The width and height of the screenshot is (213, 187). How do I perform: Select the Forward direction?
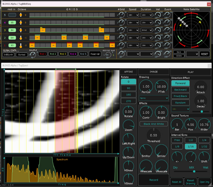pos(180,83)
